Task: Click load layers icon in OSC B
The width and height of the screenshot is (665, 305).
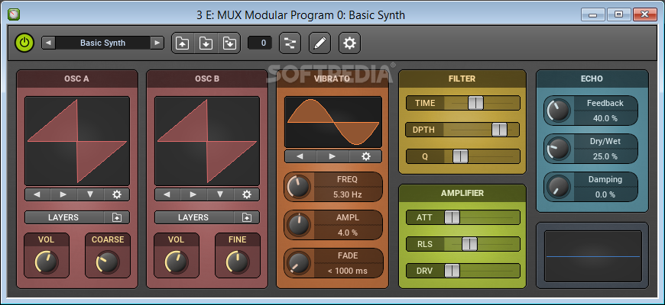Action: pos(246,217)
